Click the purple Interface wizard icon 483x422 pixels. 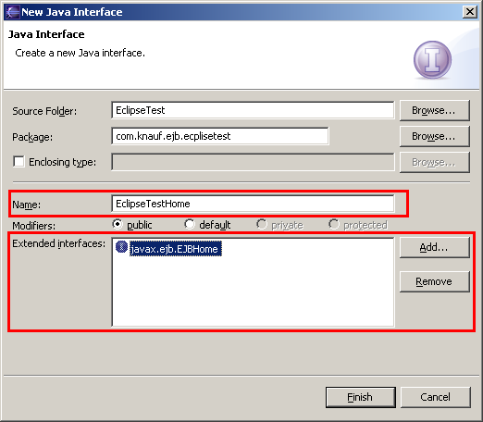[432, 60]
